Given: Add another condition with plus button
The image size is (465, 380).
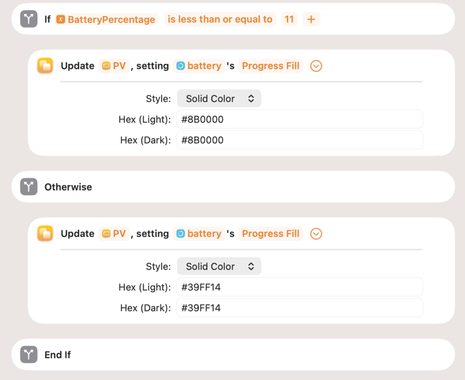Looking at the screenshot, I should coord(311,19).
